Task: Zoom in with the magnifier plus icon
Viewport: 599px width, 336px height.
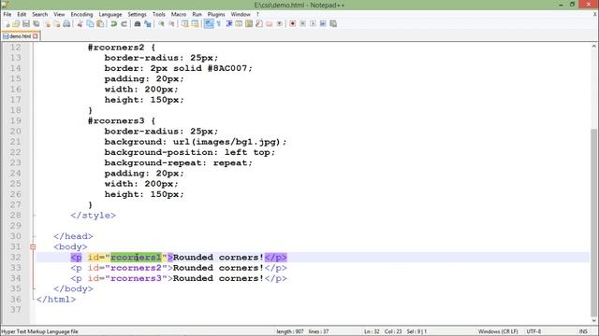Action: click(161, 24)
